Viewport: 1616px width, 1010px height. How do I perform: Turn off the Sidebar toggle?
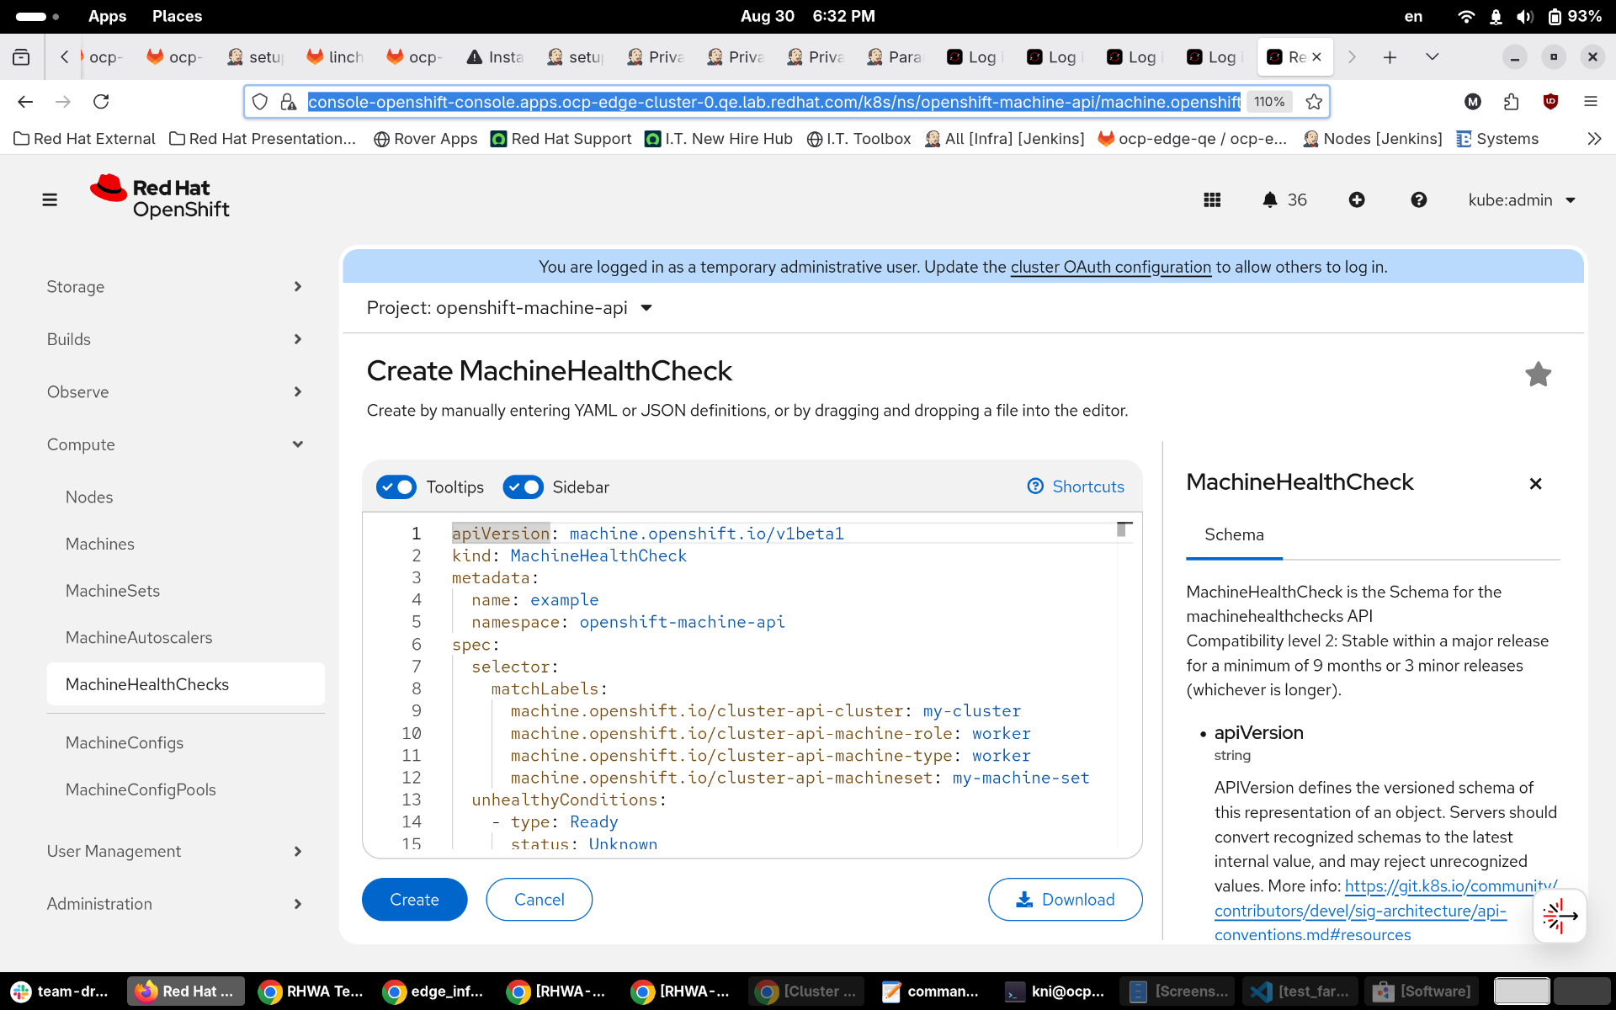click(x=523, y=486)
